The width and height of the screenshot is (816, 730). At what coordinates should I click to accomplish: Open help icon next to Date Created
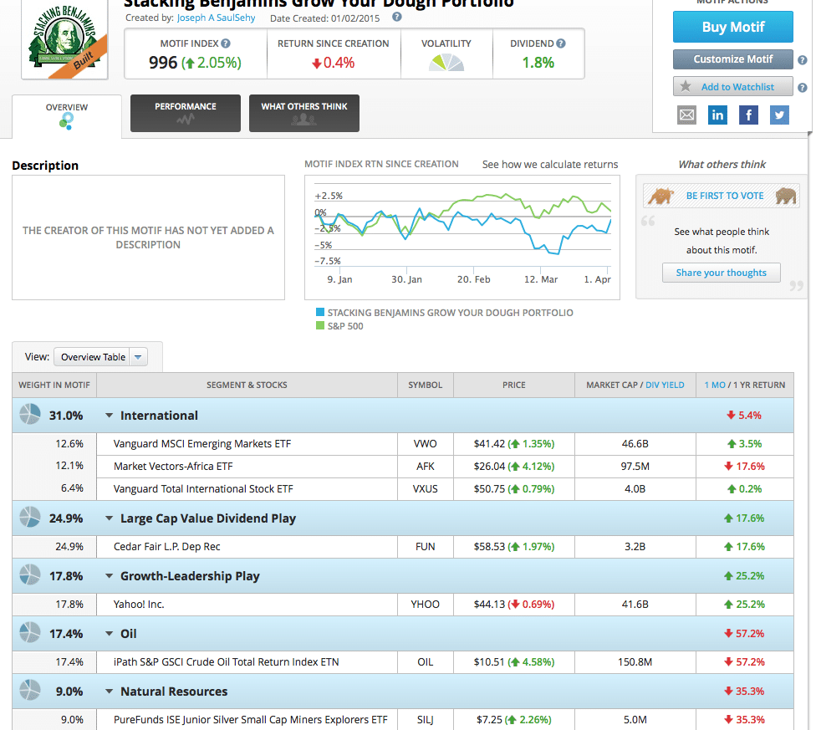pos(396,18)
